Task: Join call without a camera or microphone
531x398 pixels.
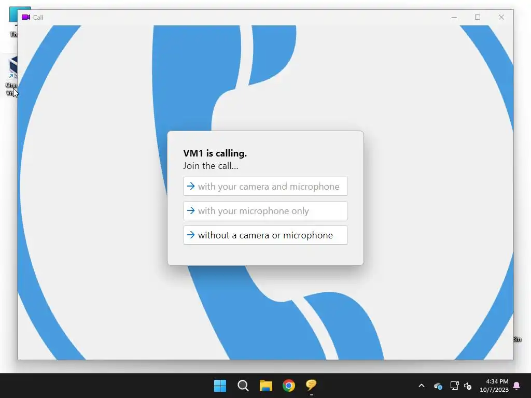Action: [265, 235]
